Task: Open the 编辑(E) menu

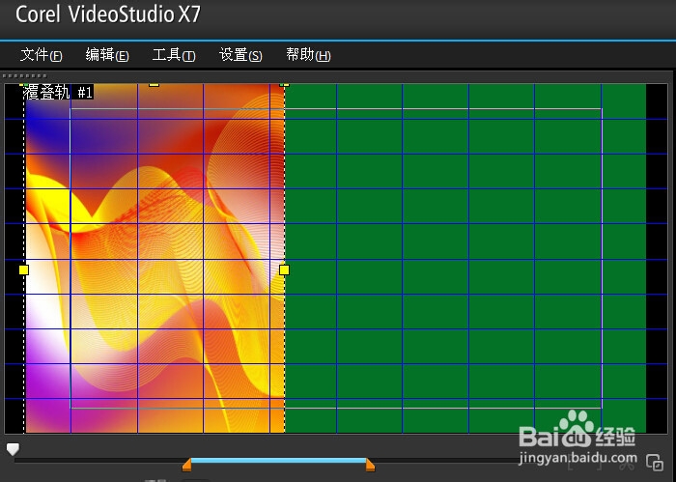Action: point(107,55)
